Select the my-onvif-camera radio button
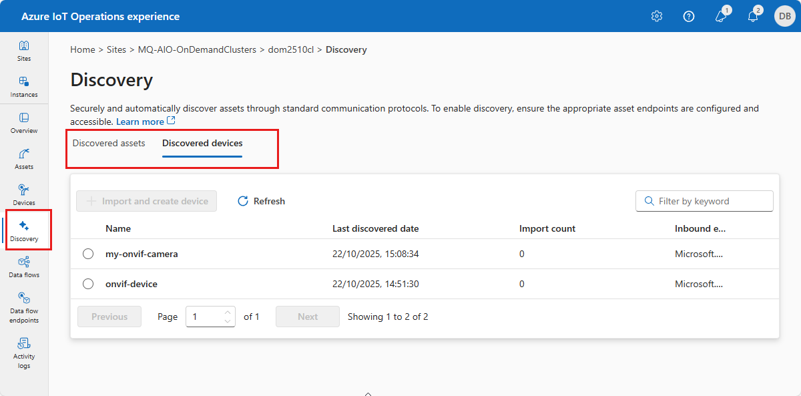The image size is (801, 396). click(88, 254)
